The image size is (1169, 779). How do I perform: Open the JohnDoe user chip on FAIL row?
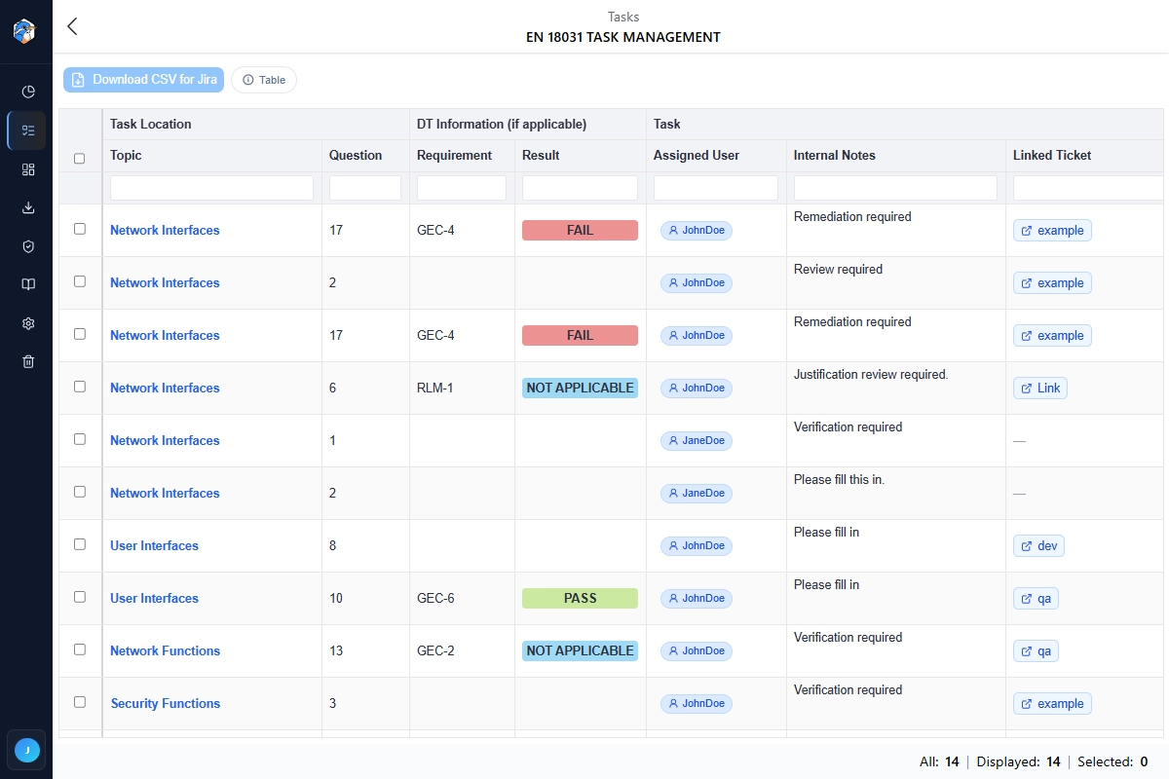(696, 230)
